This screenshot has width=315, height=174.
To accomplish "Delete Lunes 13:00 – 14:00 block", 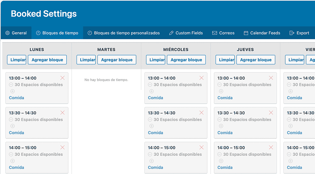I will [63, 78].
